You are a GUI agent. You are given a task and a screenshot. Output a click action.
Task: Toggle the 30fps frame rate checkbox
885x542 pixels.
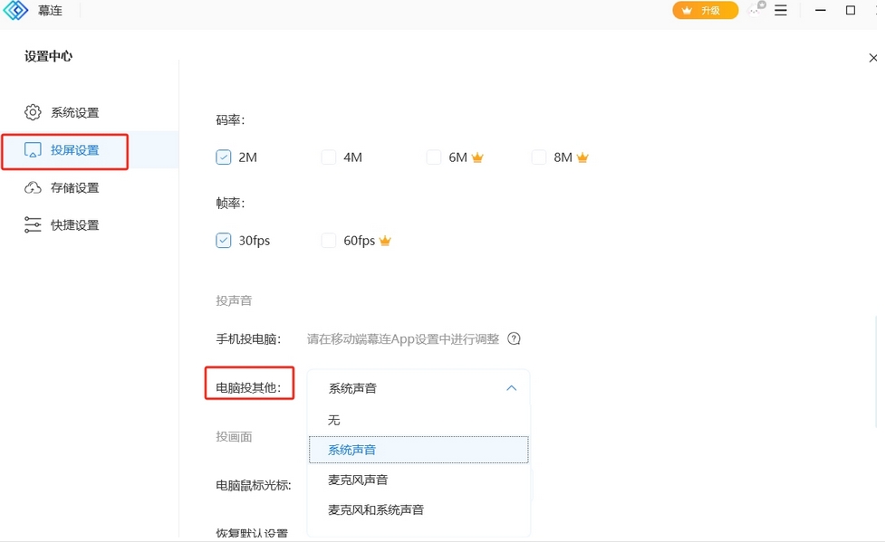[x=224, y=241]
